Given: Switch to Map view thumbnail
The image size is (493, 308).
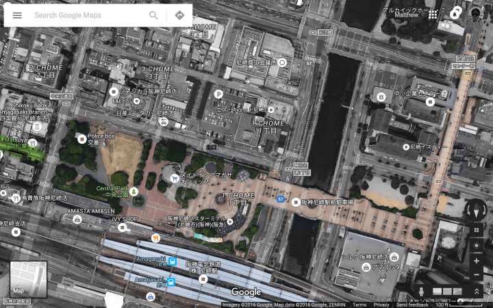Looking at the screenshot, I should tap(28, 279).
